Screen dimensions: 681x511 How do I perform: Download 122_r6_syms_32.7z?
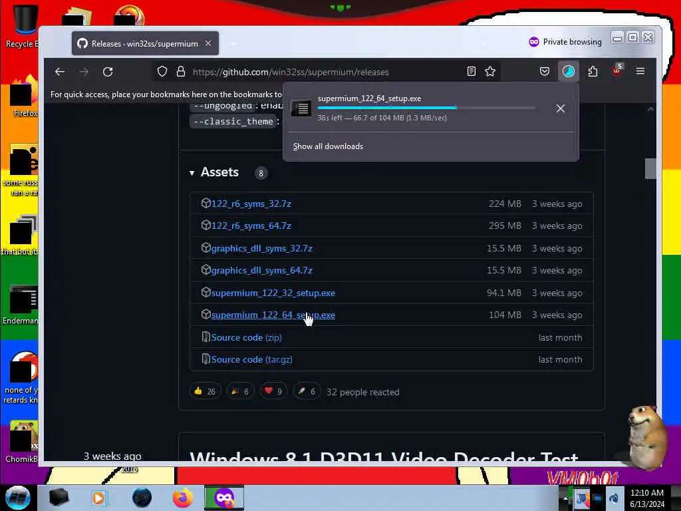(251, 204)
